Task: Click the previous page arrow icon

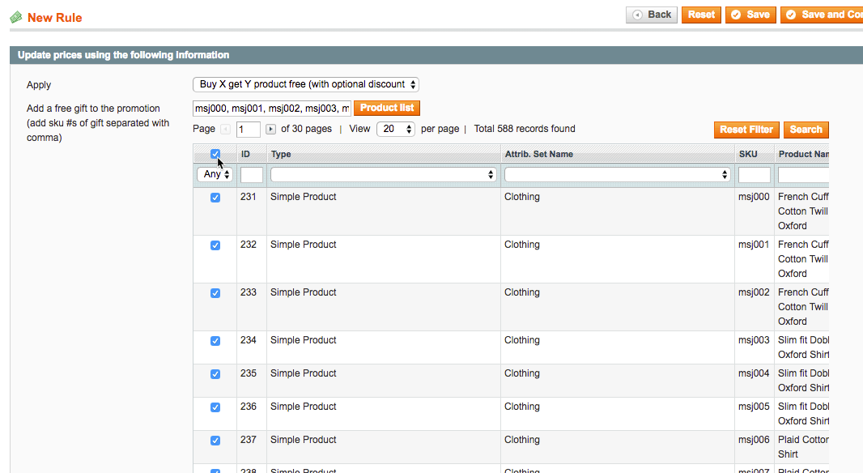Action: [x=226, y=130]
